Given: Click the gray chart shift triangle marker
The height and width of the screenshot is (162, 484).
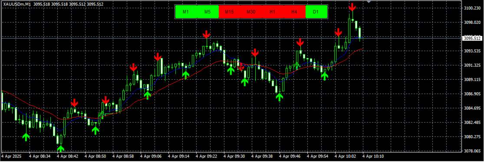Looking at the screenshot, I should (368, 2).
